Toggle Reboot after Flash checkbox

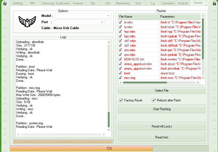tap(154, 100)
